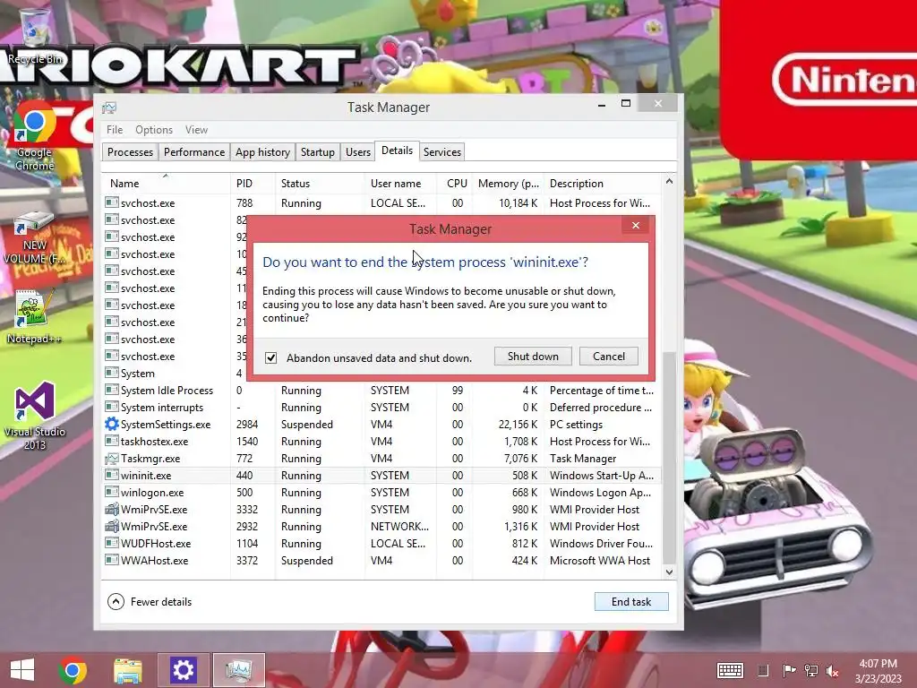917x688 pixels.
Task: Sort by the PID column header
Action: (x=253, y=183)
